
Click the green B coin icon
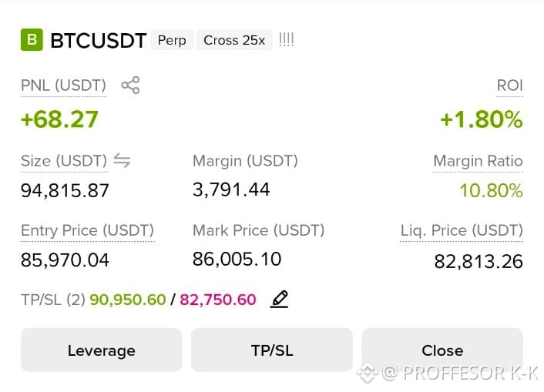32,40
